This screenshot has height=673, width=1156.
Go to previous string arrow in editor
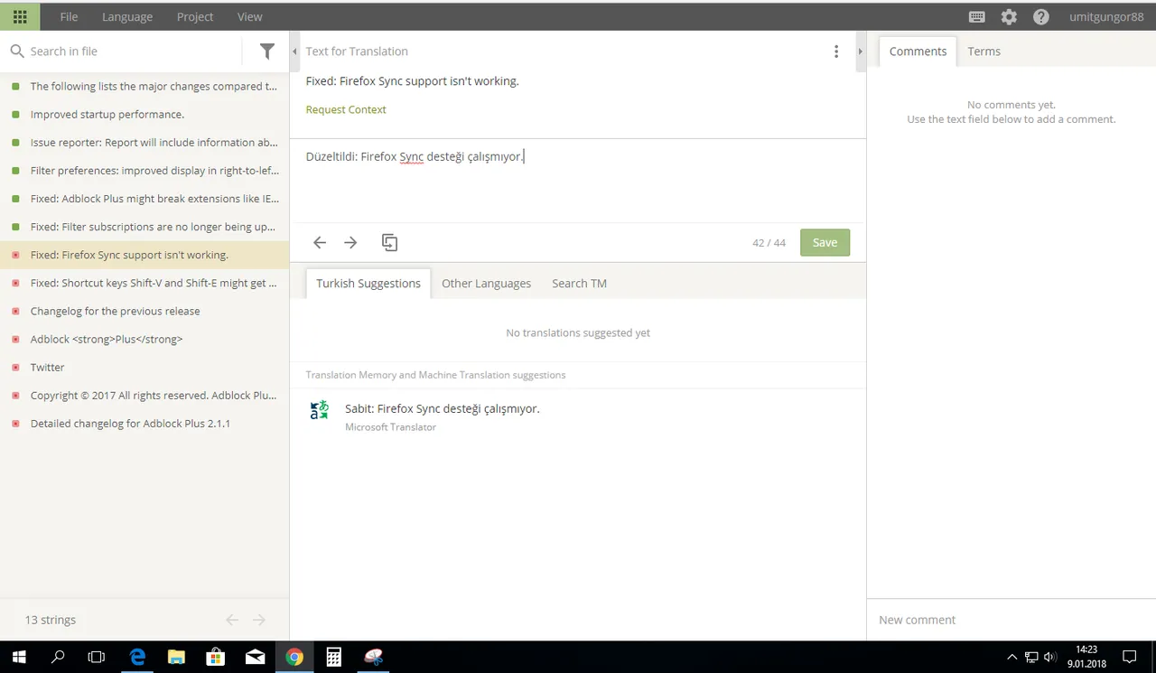(x=320, y=242)
